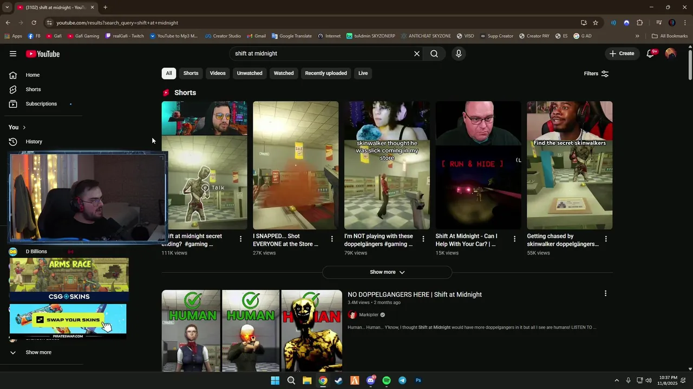Open Windows Start menu
Image resolution: width=693 pixels, height=389 pixels.
pyautogui.click(x=275, y=380)
